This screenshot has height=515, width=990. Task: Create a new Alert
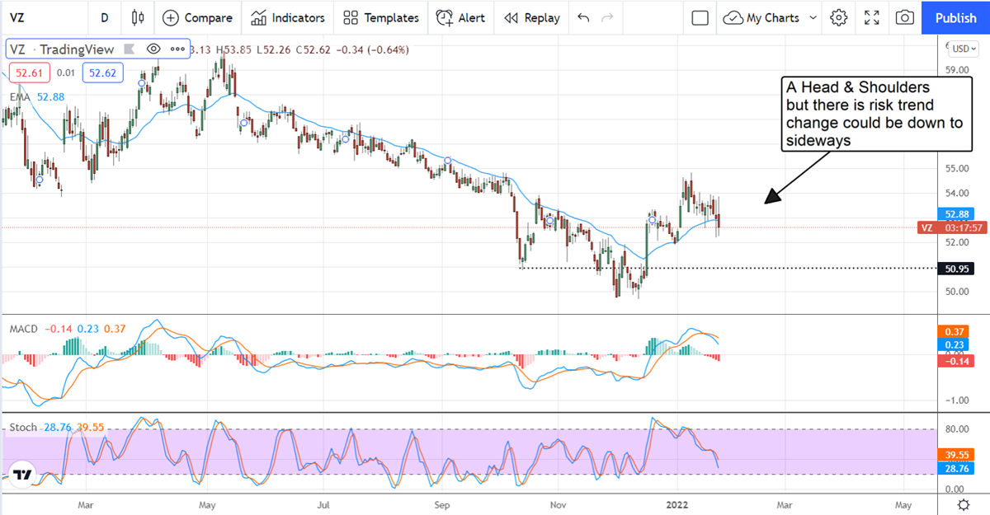tap(460, 17)
